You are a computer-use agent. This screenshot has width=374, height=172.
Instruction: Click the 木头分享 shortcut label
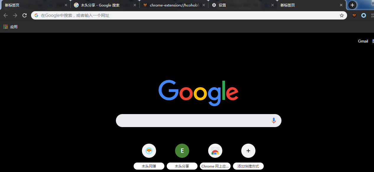click(182, 166)
